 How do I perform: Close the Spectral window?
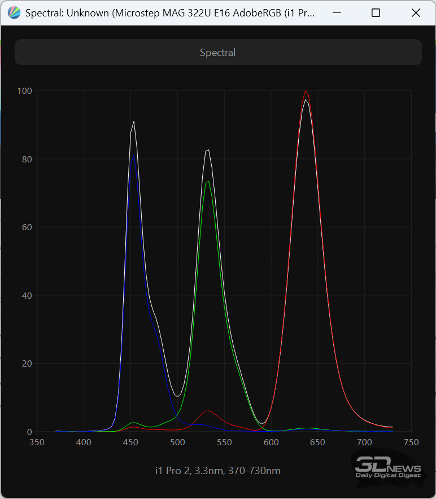tap(416, 13)
